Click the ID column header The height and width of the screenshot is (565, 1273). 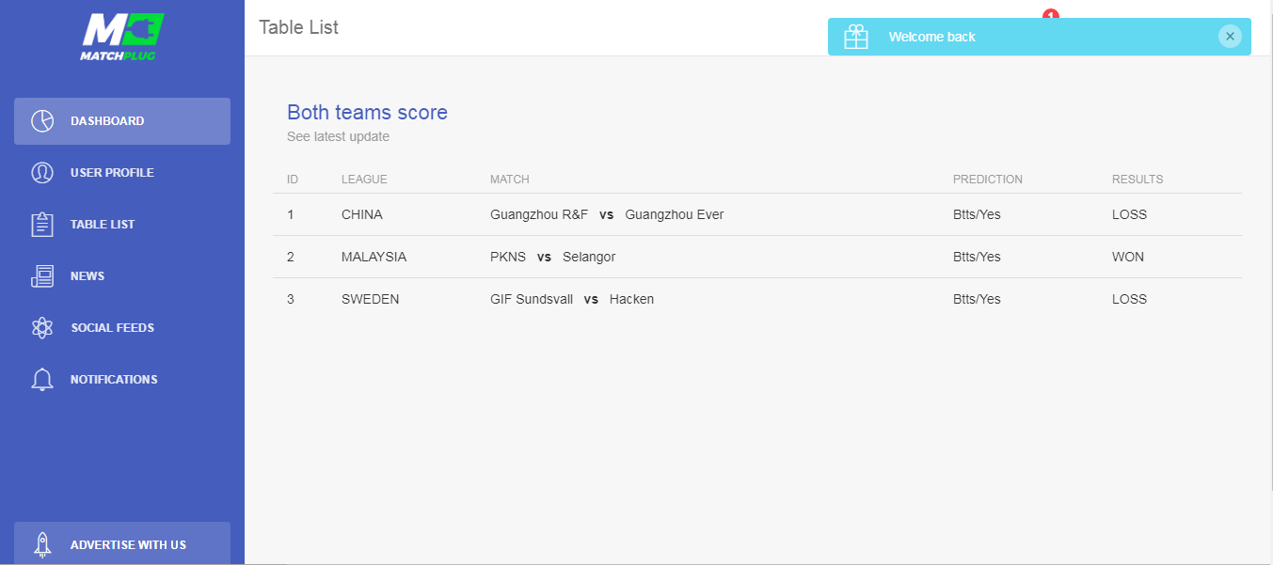[x=293, y=180]
